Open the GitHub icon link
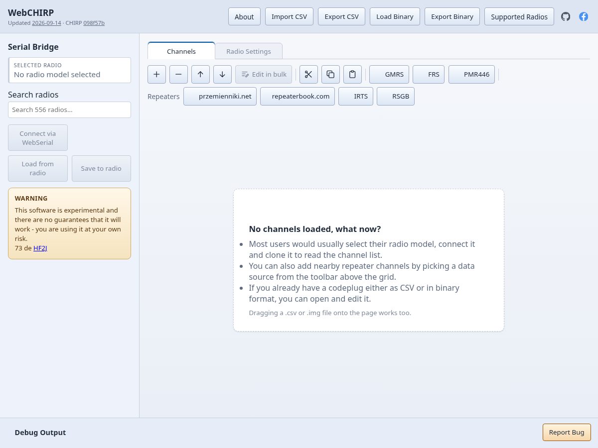The width and height of the screenshot is (598, 448). [x=566, y=16]
